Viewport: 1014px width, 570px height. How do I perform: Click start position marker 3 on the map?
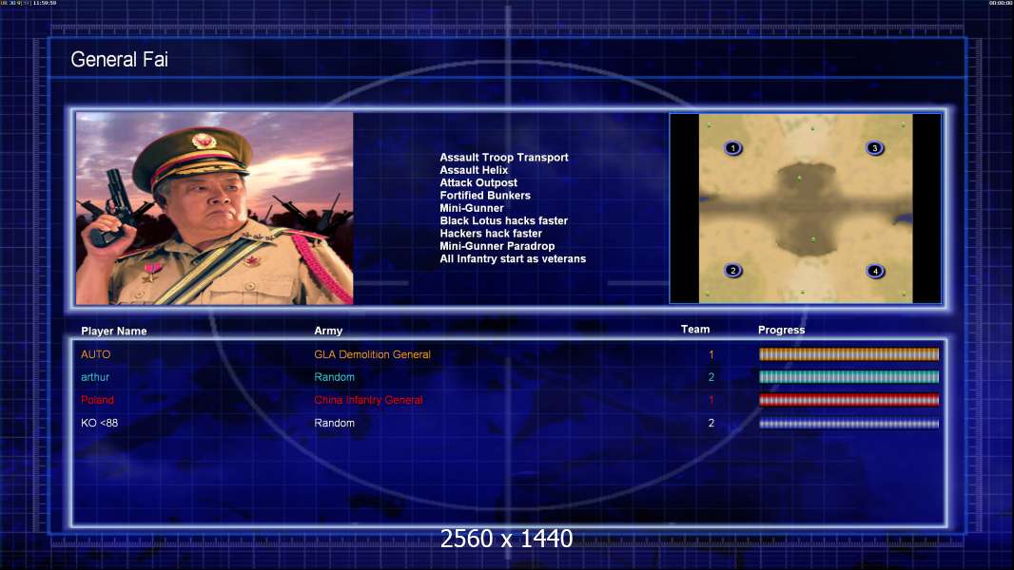875,148
